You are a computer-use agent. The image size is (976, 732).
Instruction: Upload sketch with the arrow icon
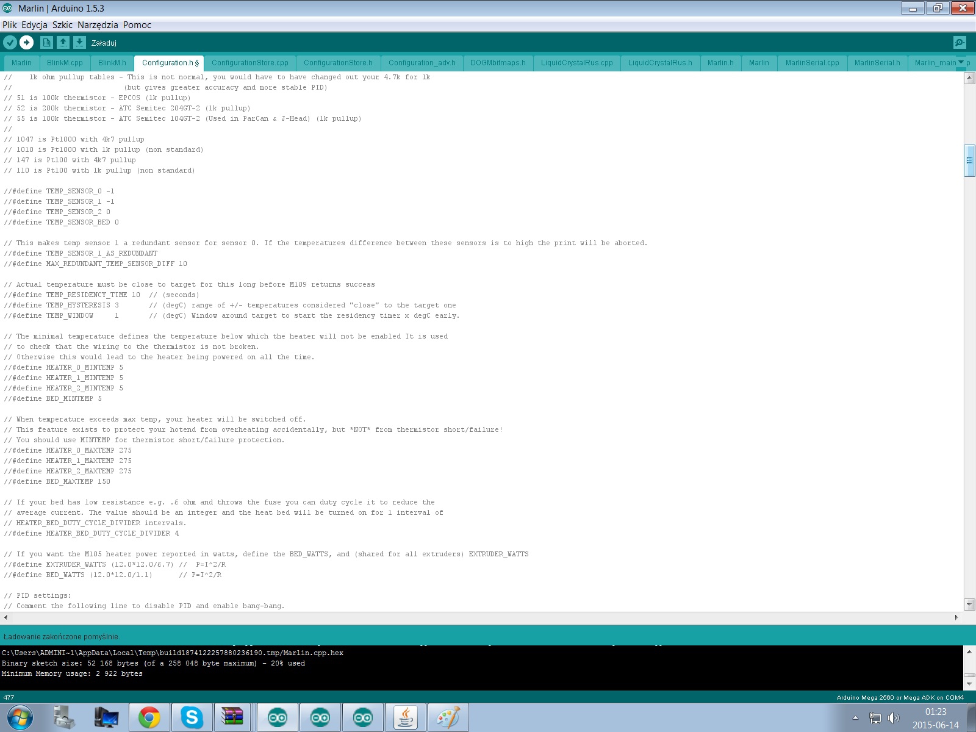click(26, 42)
